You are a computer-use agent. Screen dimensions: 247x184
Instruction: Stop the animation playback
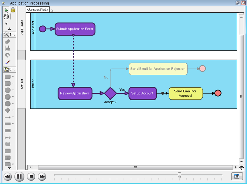pos(31,176)
